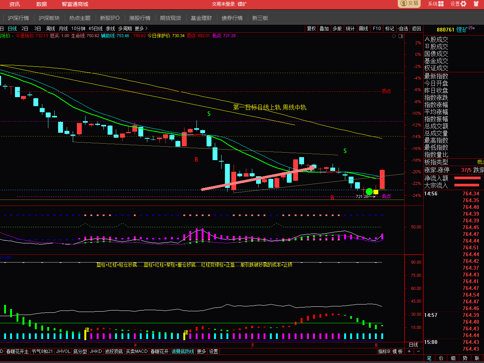Click the skin shirt icon
484x363 pixels.
(476, 4)
